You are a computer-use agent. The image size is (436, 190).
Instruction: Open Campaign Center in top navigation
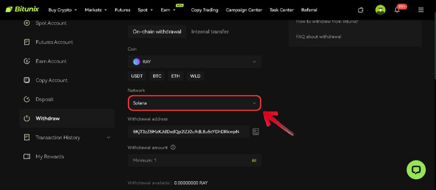(244, 10)
